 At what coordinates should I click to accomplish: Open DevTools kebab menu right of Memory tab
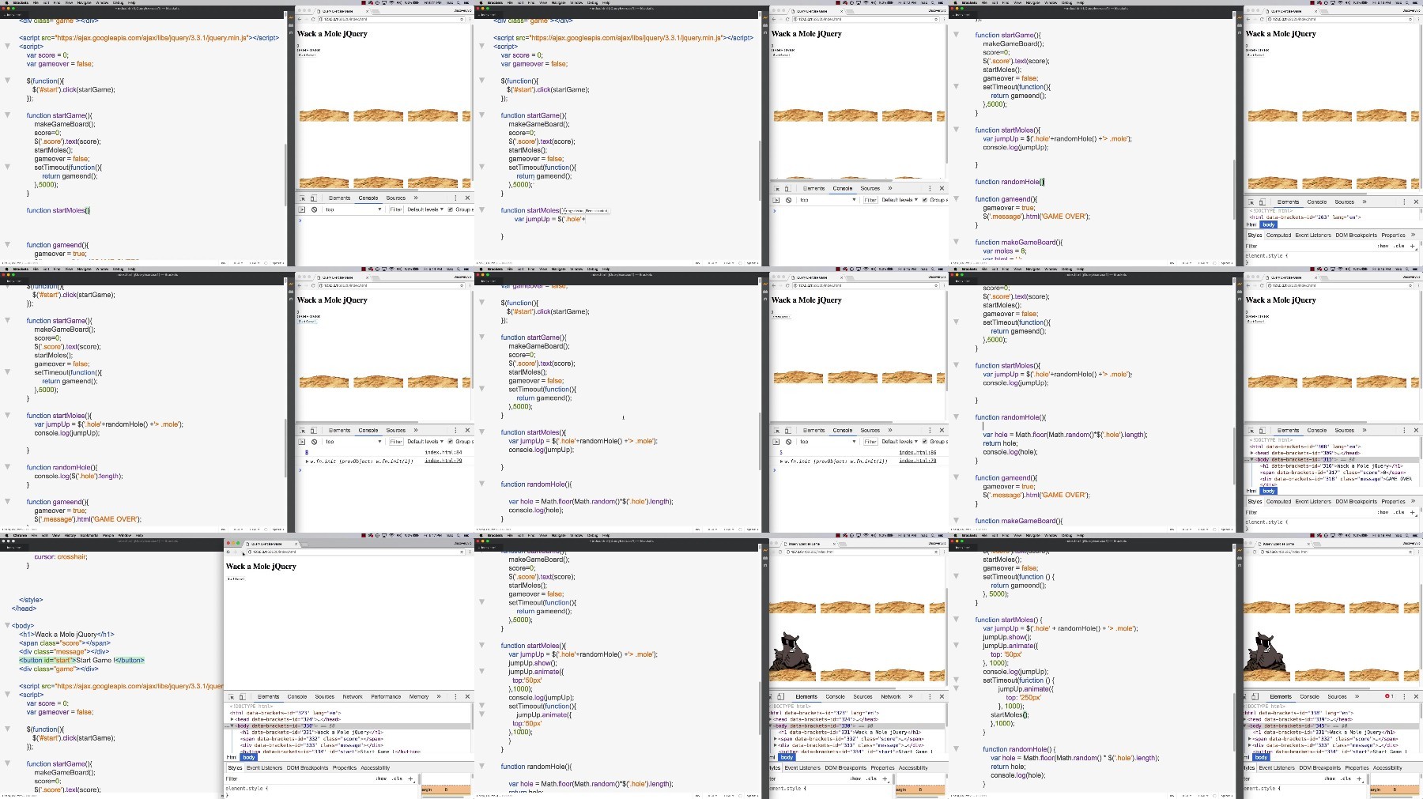[455, 696]
